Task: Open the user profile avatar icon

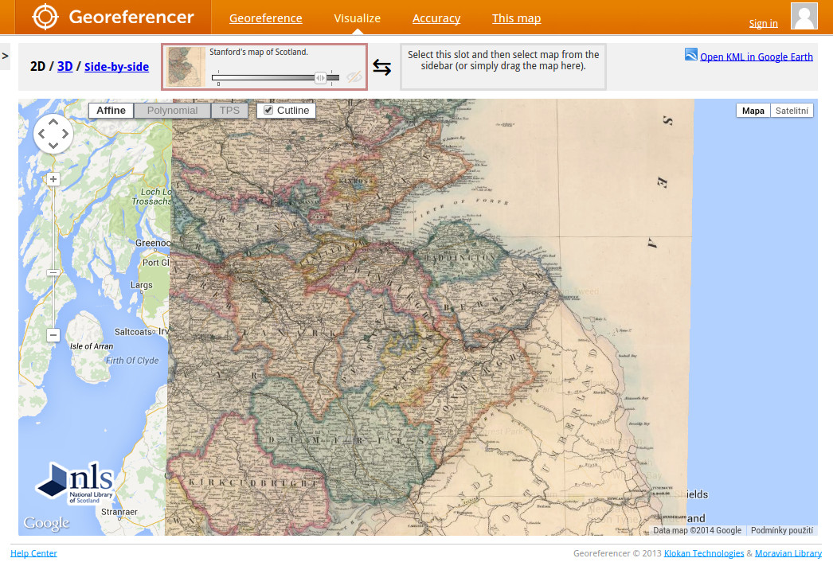Action: coord(804,15)
